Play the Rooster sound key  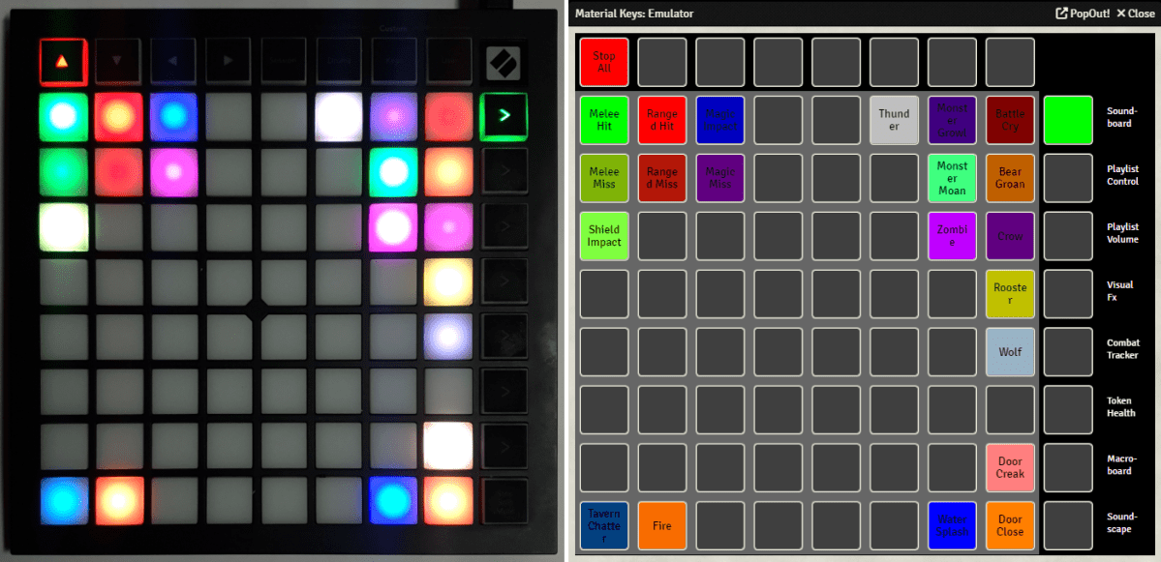(1010, 293)
